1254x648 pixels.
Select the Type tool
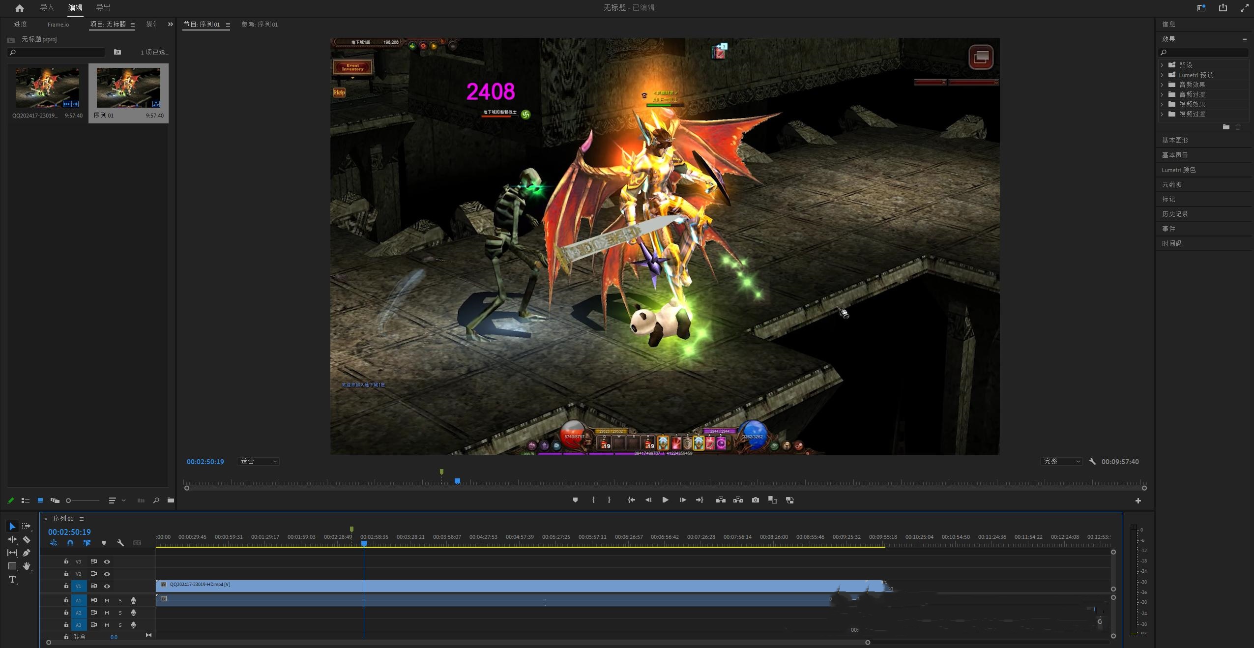(12, 579)
